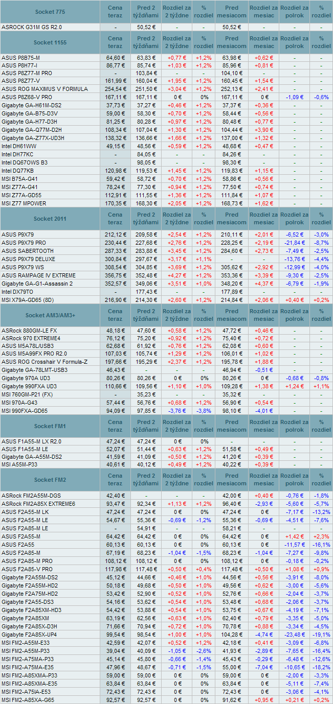Click the Gigabyte GA-H61M-DS2 product name
The height and width of the screenshot is (704, 333).
click(31, 105)
